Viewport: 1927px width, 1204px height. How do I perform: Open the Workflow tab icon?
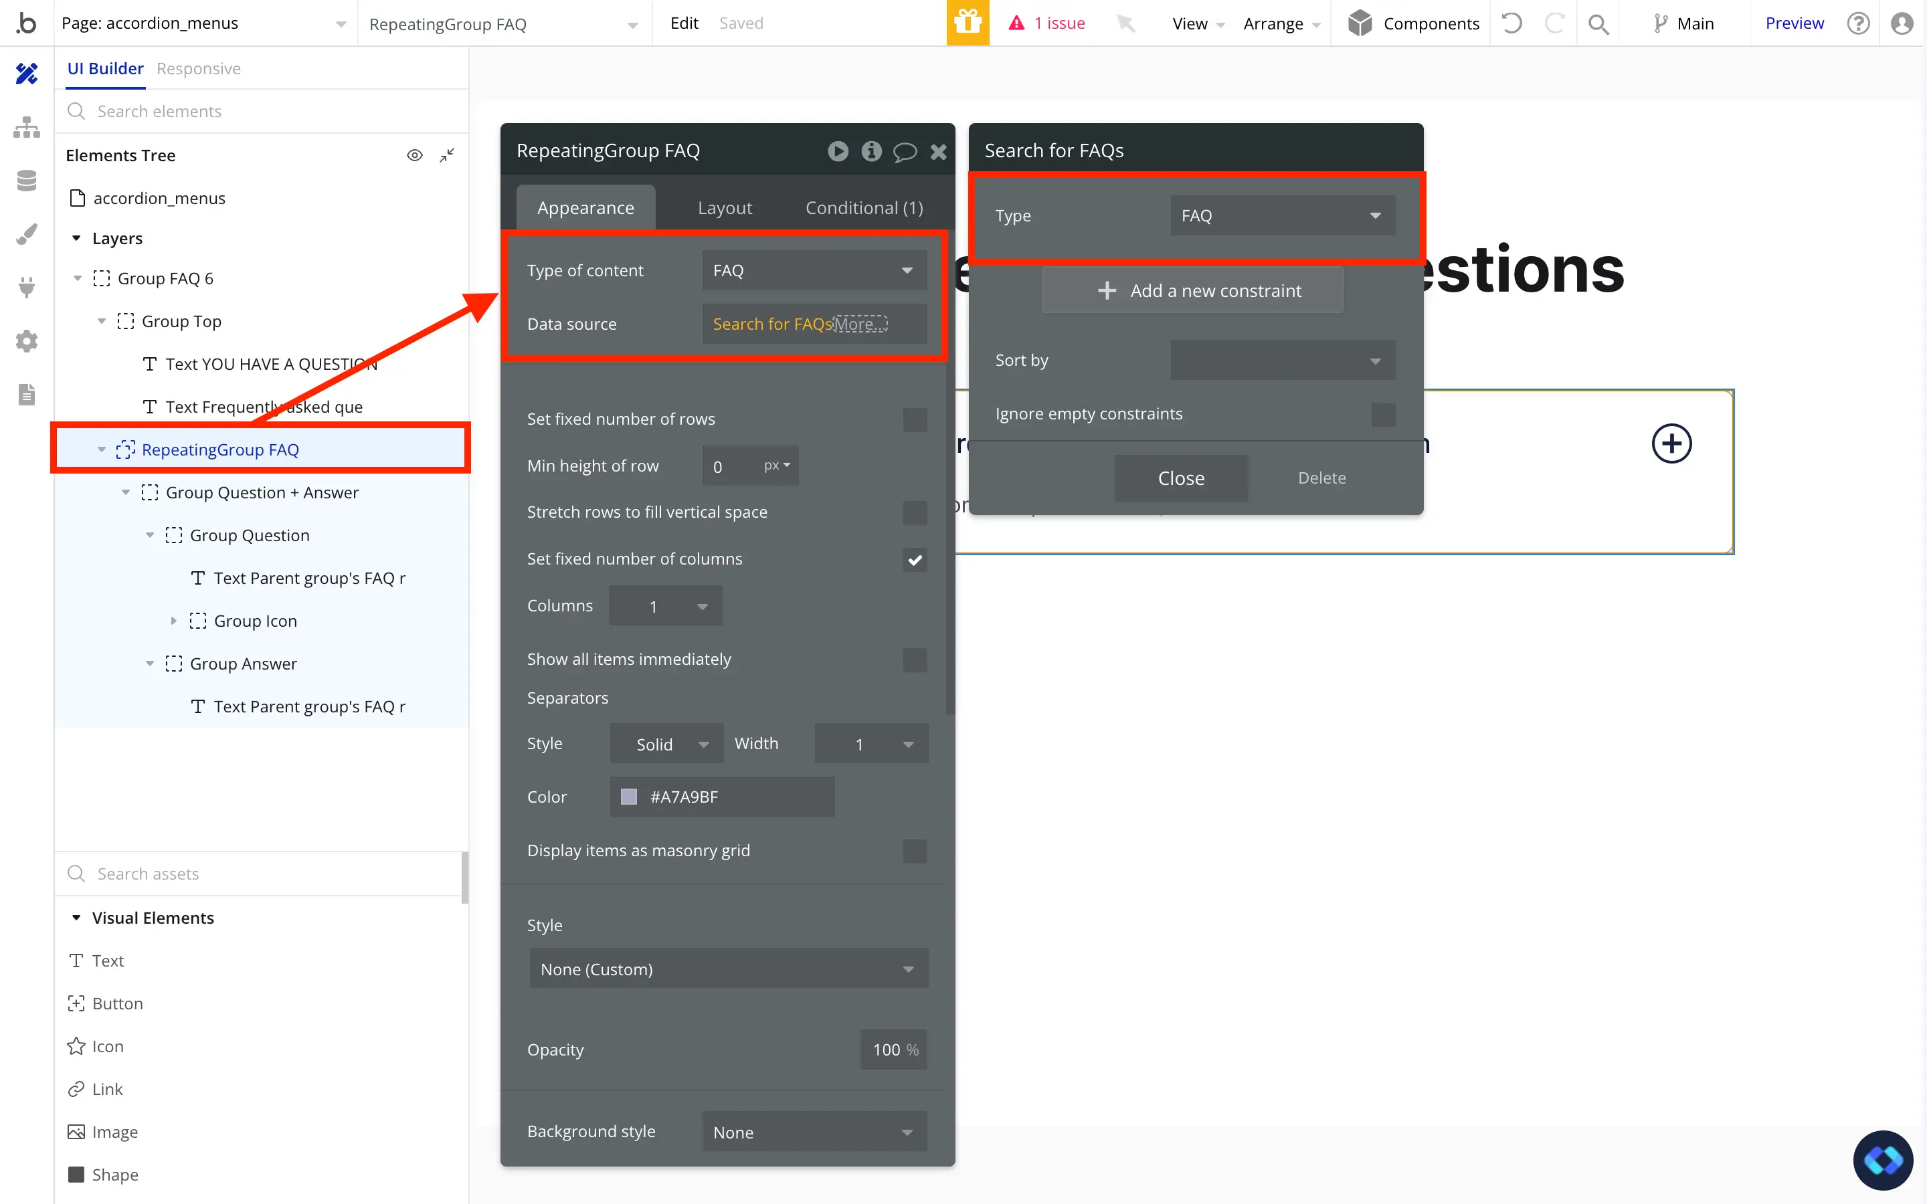pyautogui.click(x=26, y=127)
